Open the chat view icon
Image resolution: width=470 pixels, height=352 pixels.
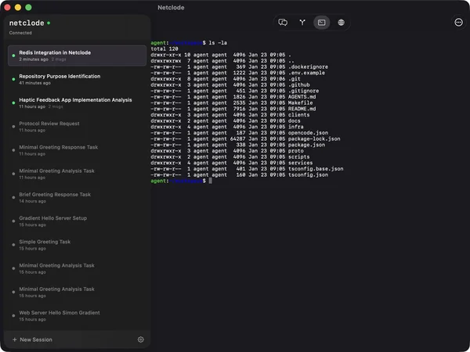coord(284,23)
